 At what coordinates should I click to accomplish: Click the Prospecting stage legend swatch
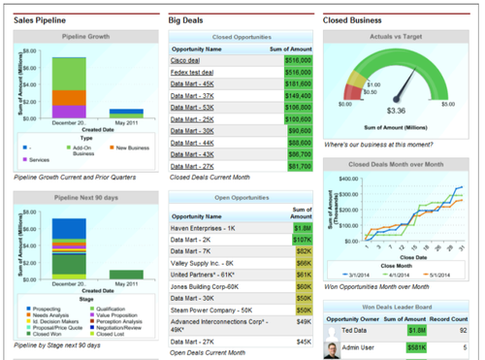[x=28, y=309]
